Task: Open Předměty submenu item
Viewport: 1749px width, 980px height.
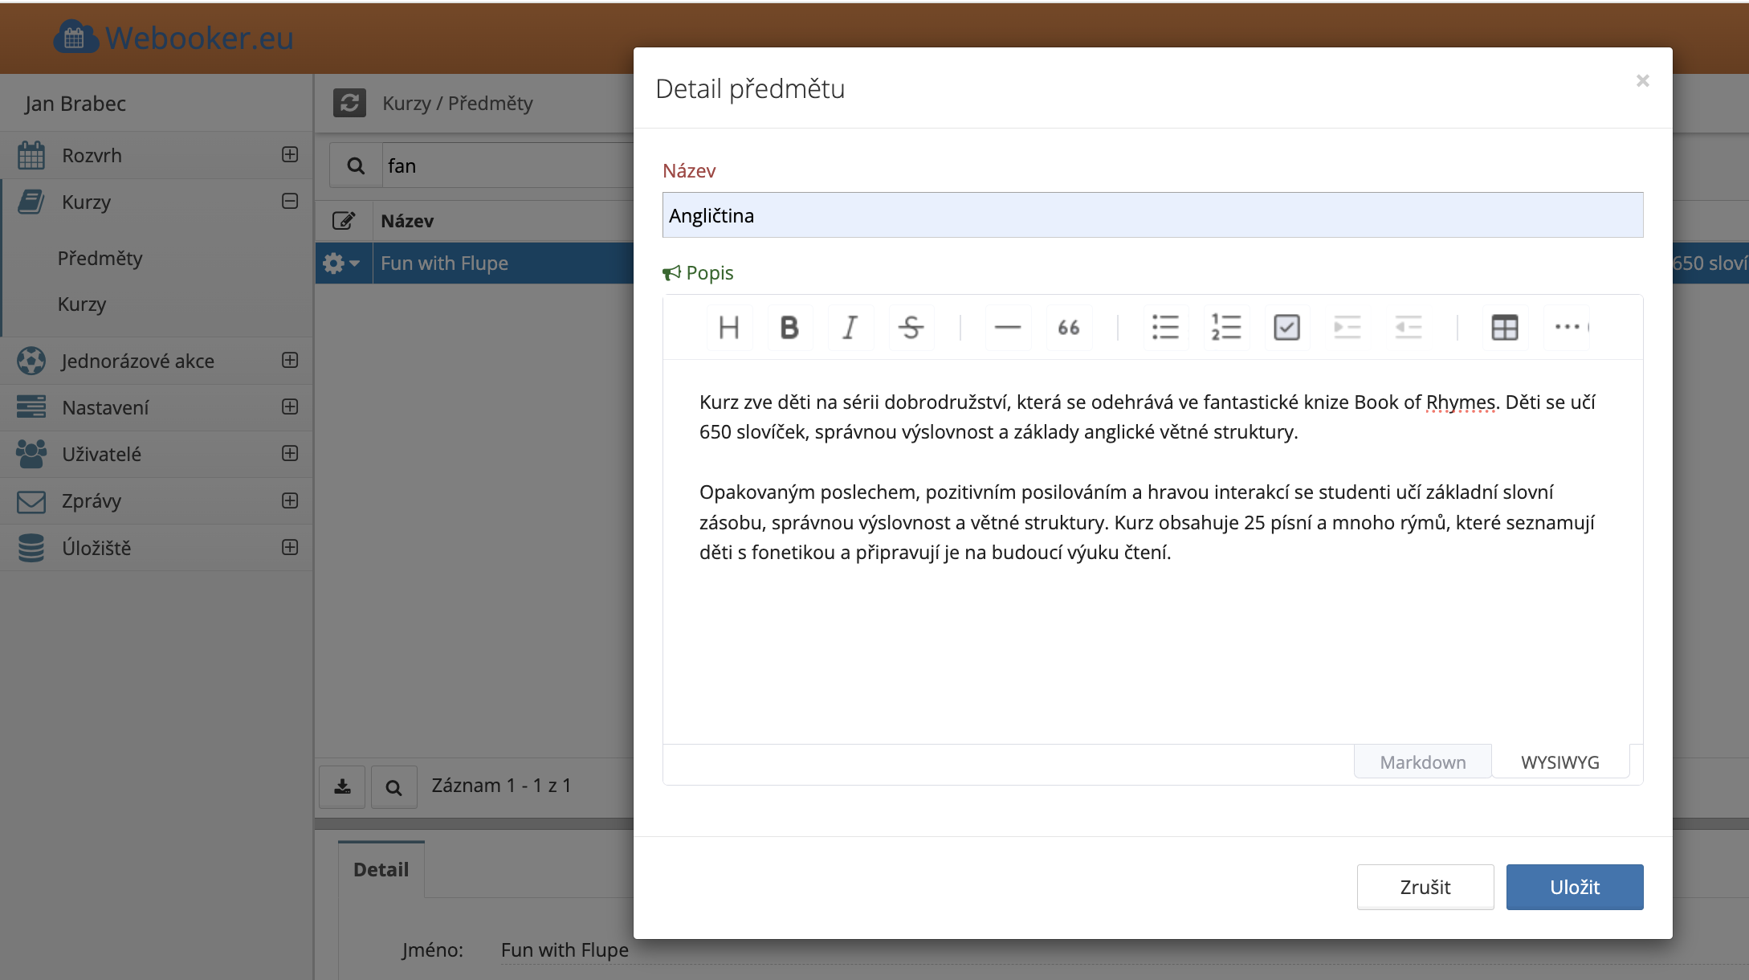Action: [x=100, y=258]
